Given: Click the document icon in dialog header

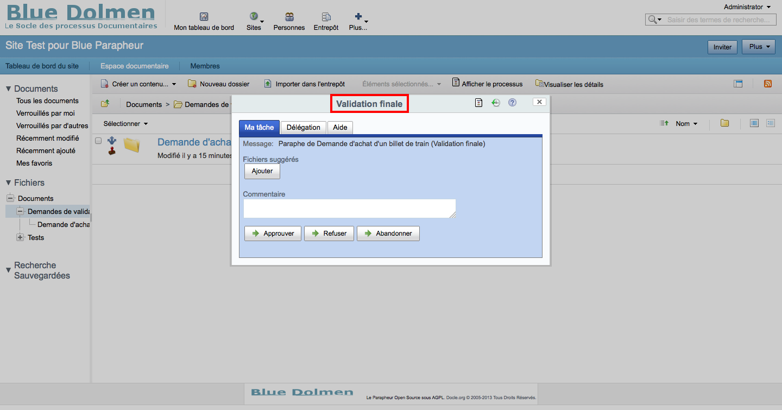Looking at the screenshot, I should click(x=478, y=103).
